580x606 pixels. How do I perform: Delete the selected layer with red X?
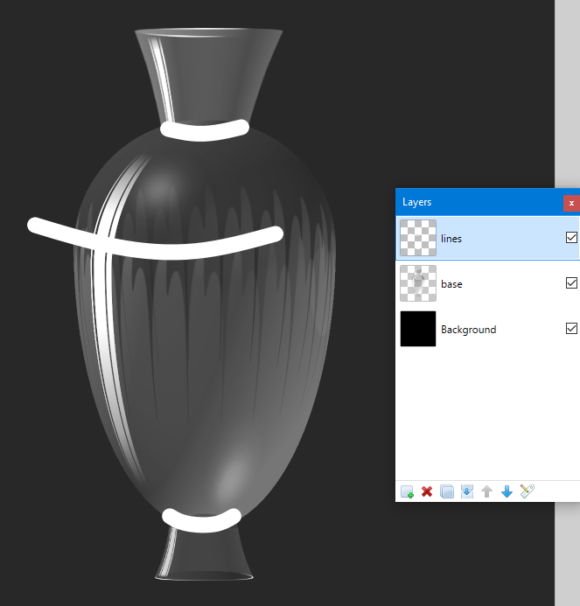click(x=427, y=491)
